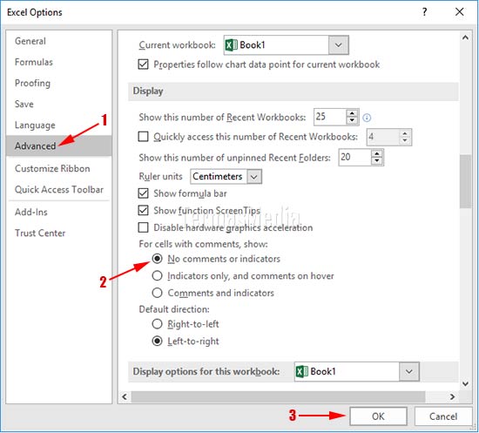This screenshot has height=433, width=479.
Task: Select Comments and indicators option
Action: point(157,293)
